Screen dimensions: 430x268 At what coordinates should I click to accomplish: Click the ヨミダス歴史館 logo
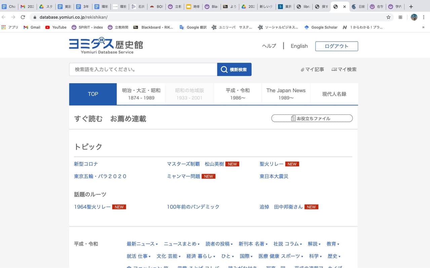(x=106, y=46)
